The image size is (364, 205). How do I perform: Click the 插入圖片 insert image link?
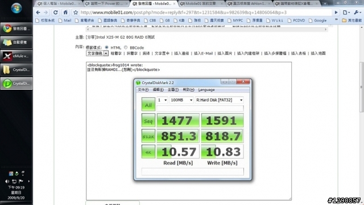225,53
